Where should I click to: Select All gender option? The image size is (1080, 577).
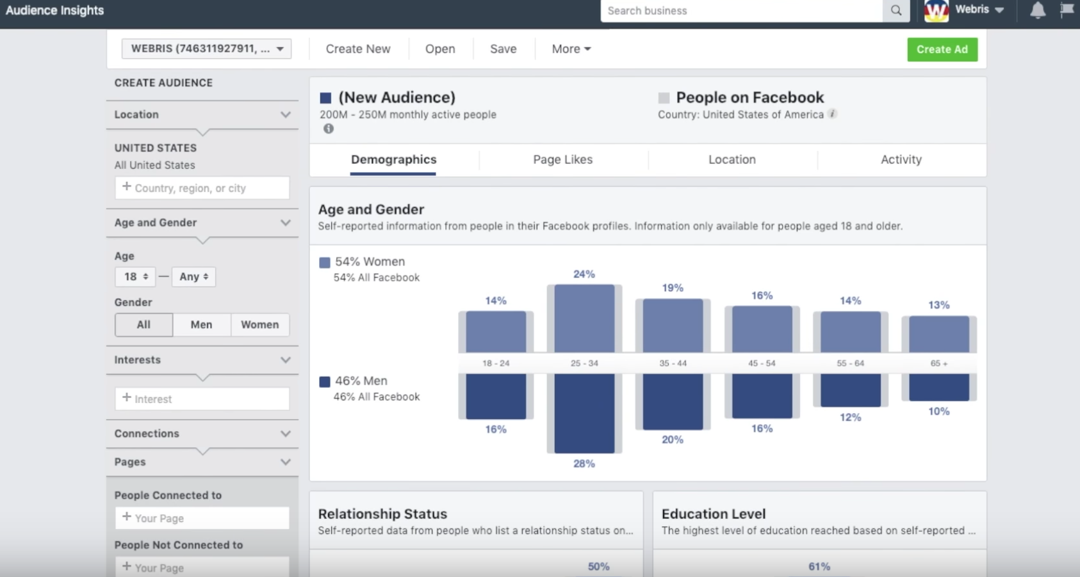pyautogui.click(x=143, y=324)
